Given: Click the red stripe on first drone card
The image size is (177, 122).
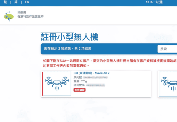Looking at the screenshot, I should pos(43,84).
